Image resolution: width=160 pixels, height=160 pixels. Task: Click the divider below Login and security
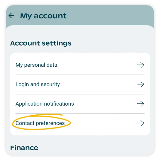point(80,94)
